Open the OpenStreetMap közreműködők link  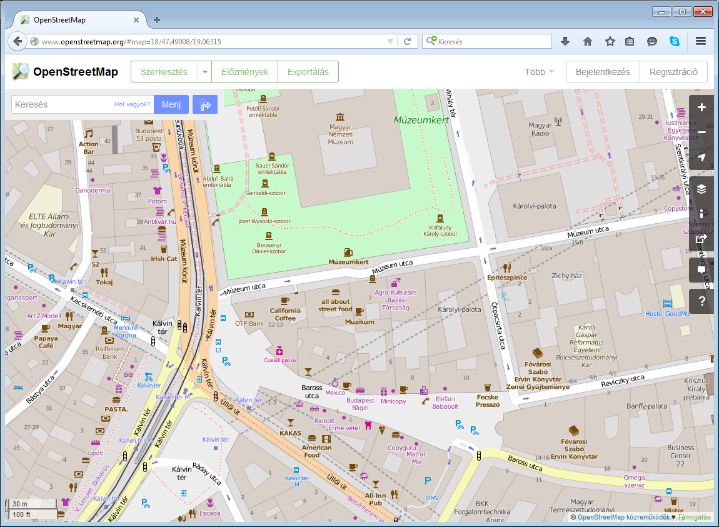(x=623, y=517)
